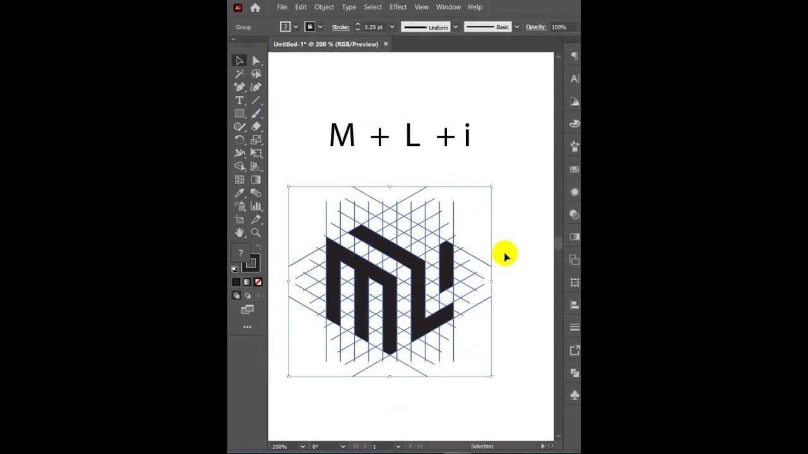Activate the Gradient tool
This screenshot has height=454, width=808.
pos(256,180)
